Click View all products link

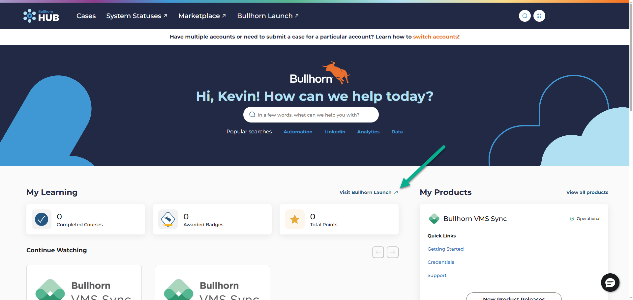point(587,192)
